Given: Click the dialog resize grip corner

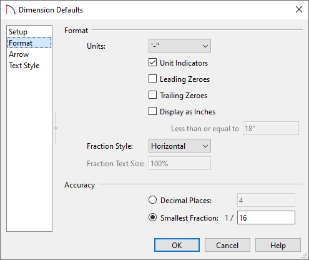Looking at the screenshot, I should click(305, 256).
